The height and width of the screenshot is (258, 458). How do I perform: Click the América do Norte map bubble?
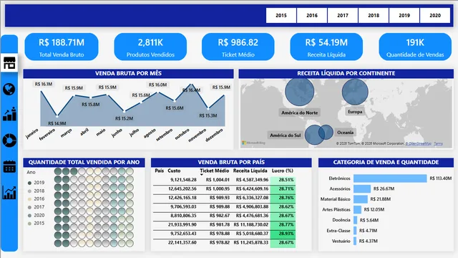coord(299,92)
